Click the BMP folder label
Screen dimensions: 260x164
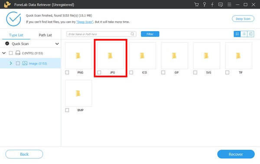81,110
